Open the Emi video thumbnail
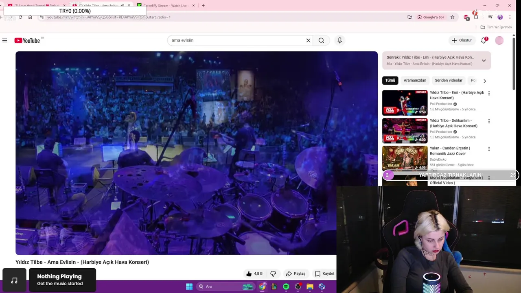The image size is (521, 293). point(405,103)
